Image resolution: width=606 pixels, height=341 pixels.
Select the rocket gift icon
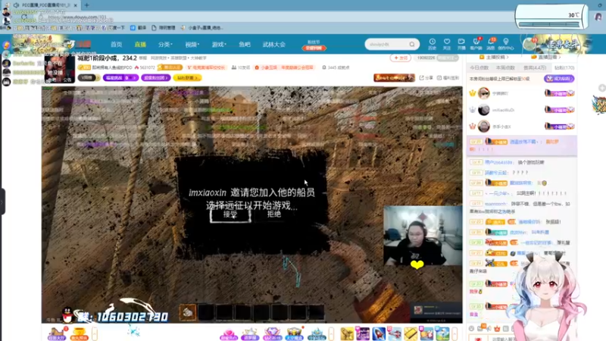[x=379, y=333]
